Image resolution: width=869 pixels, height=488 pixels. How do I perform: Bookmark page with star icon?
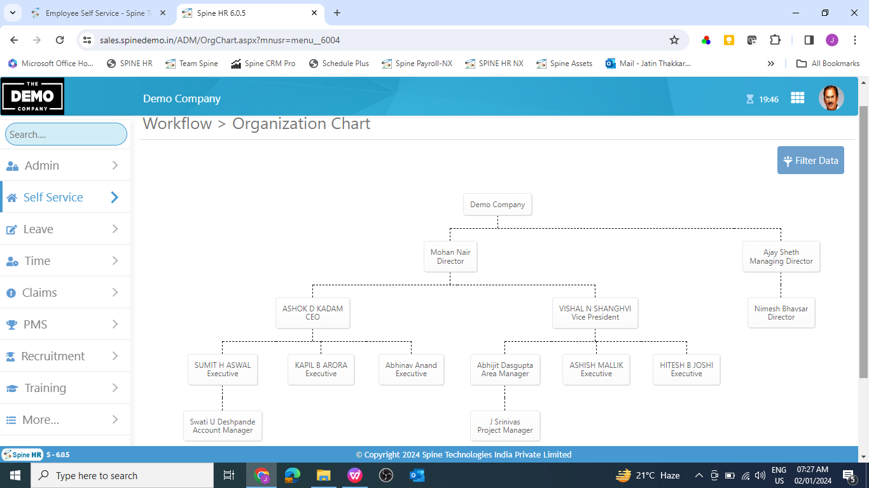[674, 40]
